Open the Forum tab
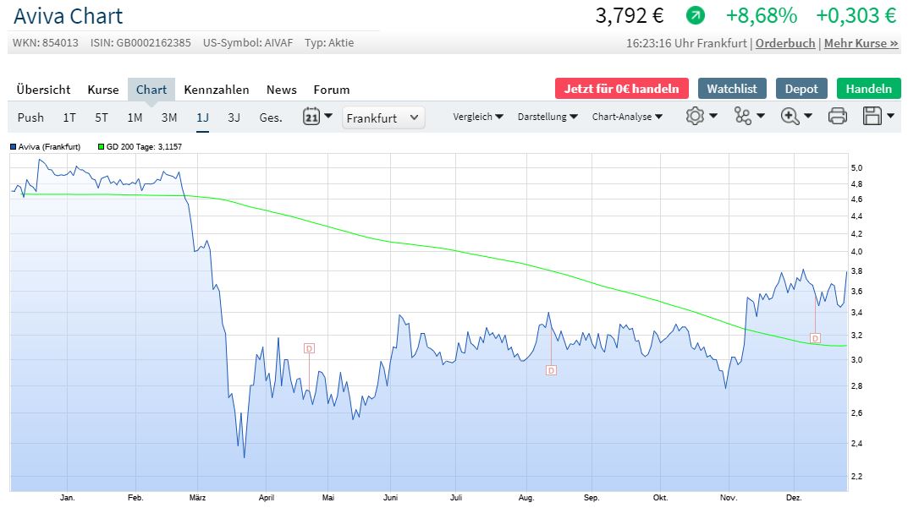Image resolution: width=908 pixels, height=508 pixels. coord(331,90)
